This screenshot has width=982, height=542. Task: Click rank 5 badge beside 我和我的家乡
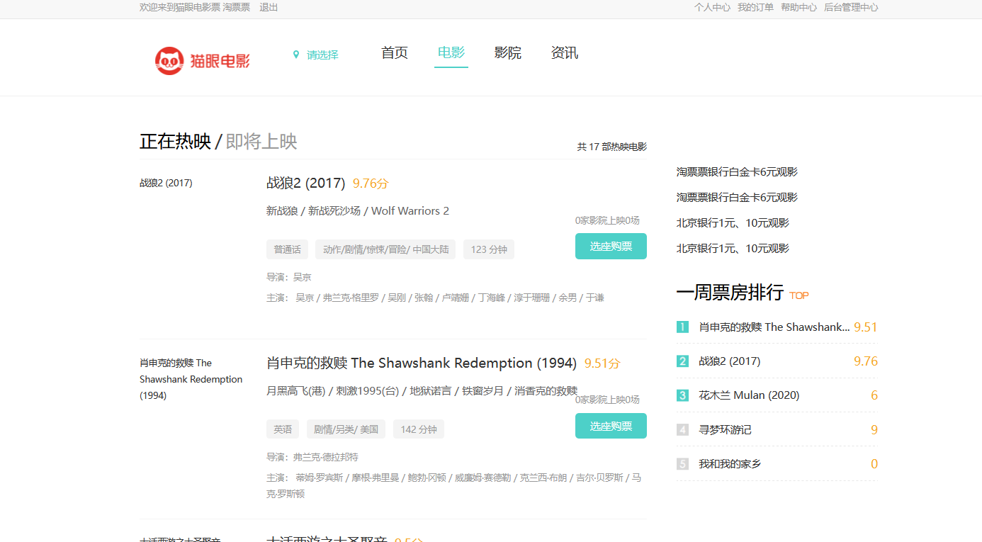click(682, 464)
